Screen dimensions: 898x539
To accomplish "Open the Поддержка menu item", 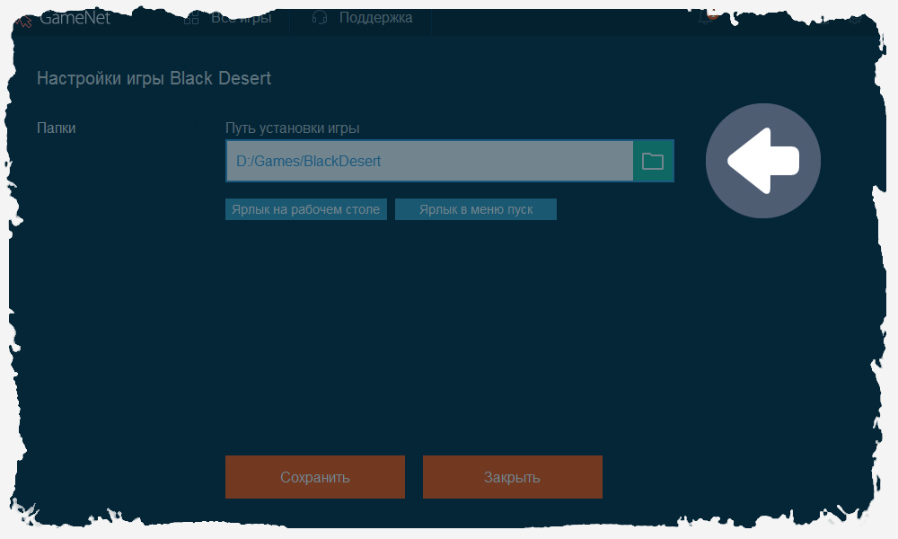I will [x=375, y=18].
